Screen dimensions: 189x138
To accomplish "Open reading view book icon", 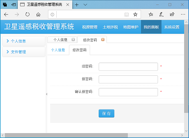I will pos(126,14).
